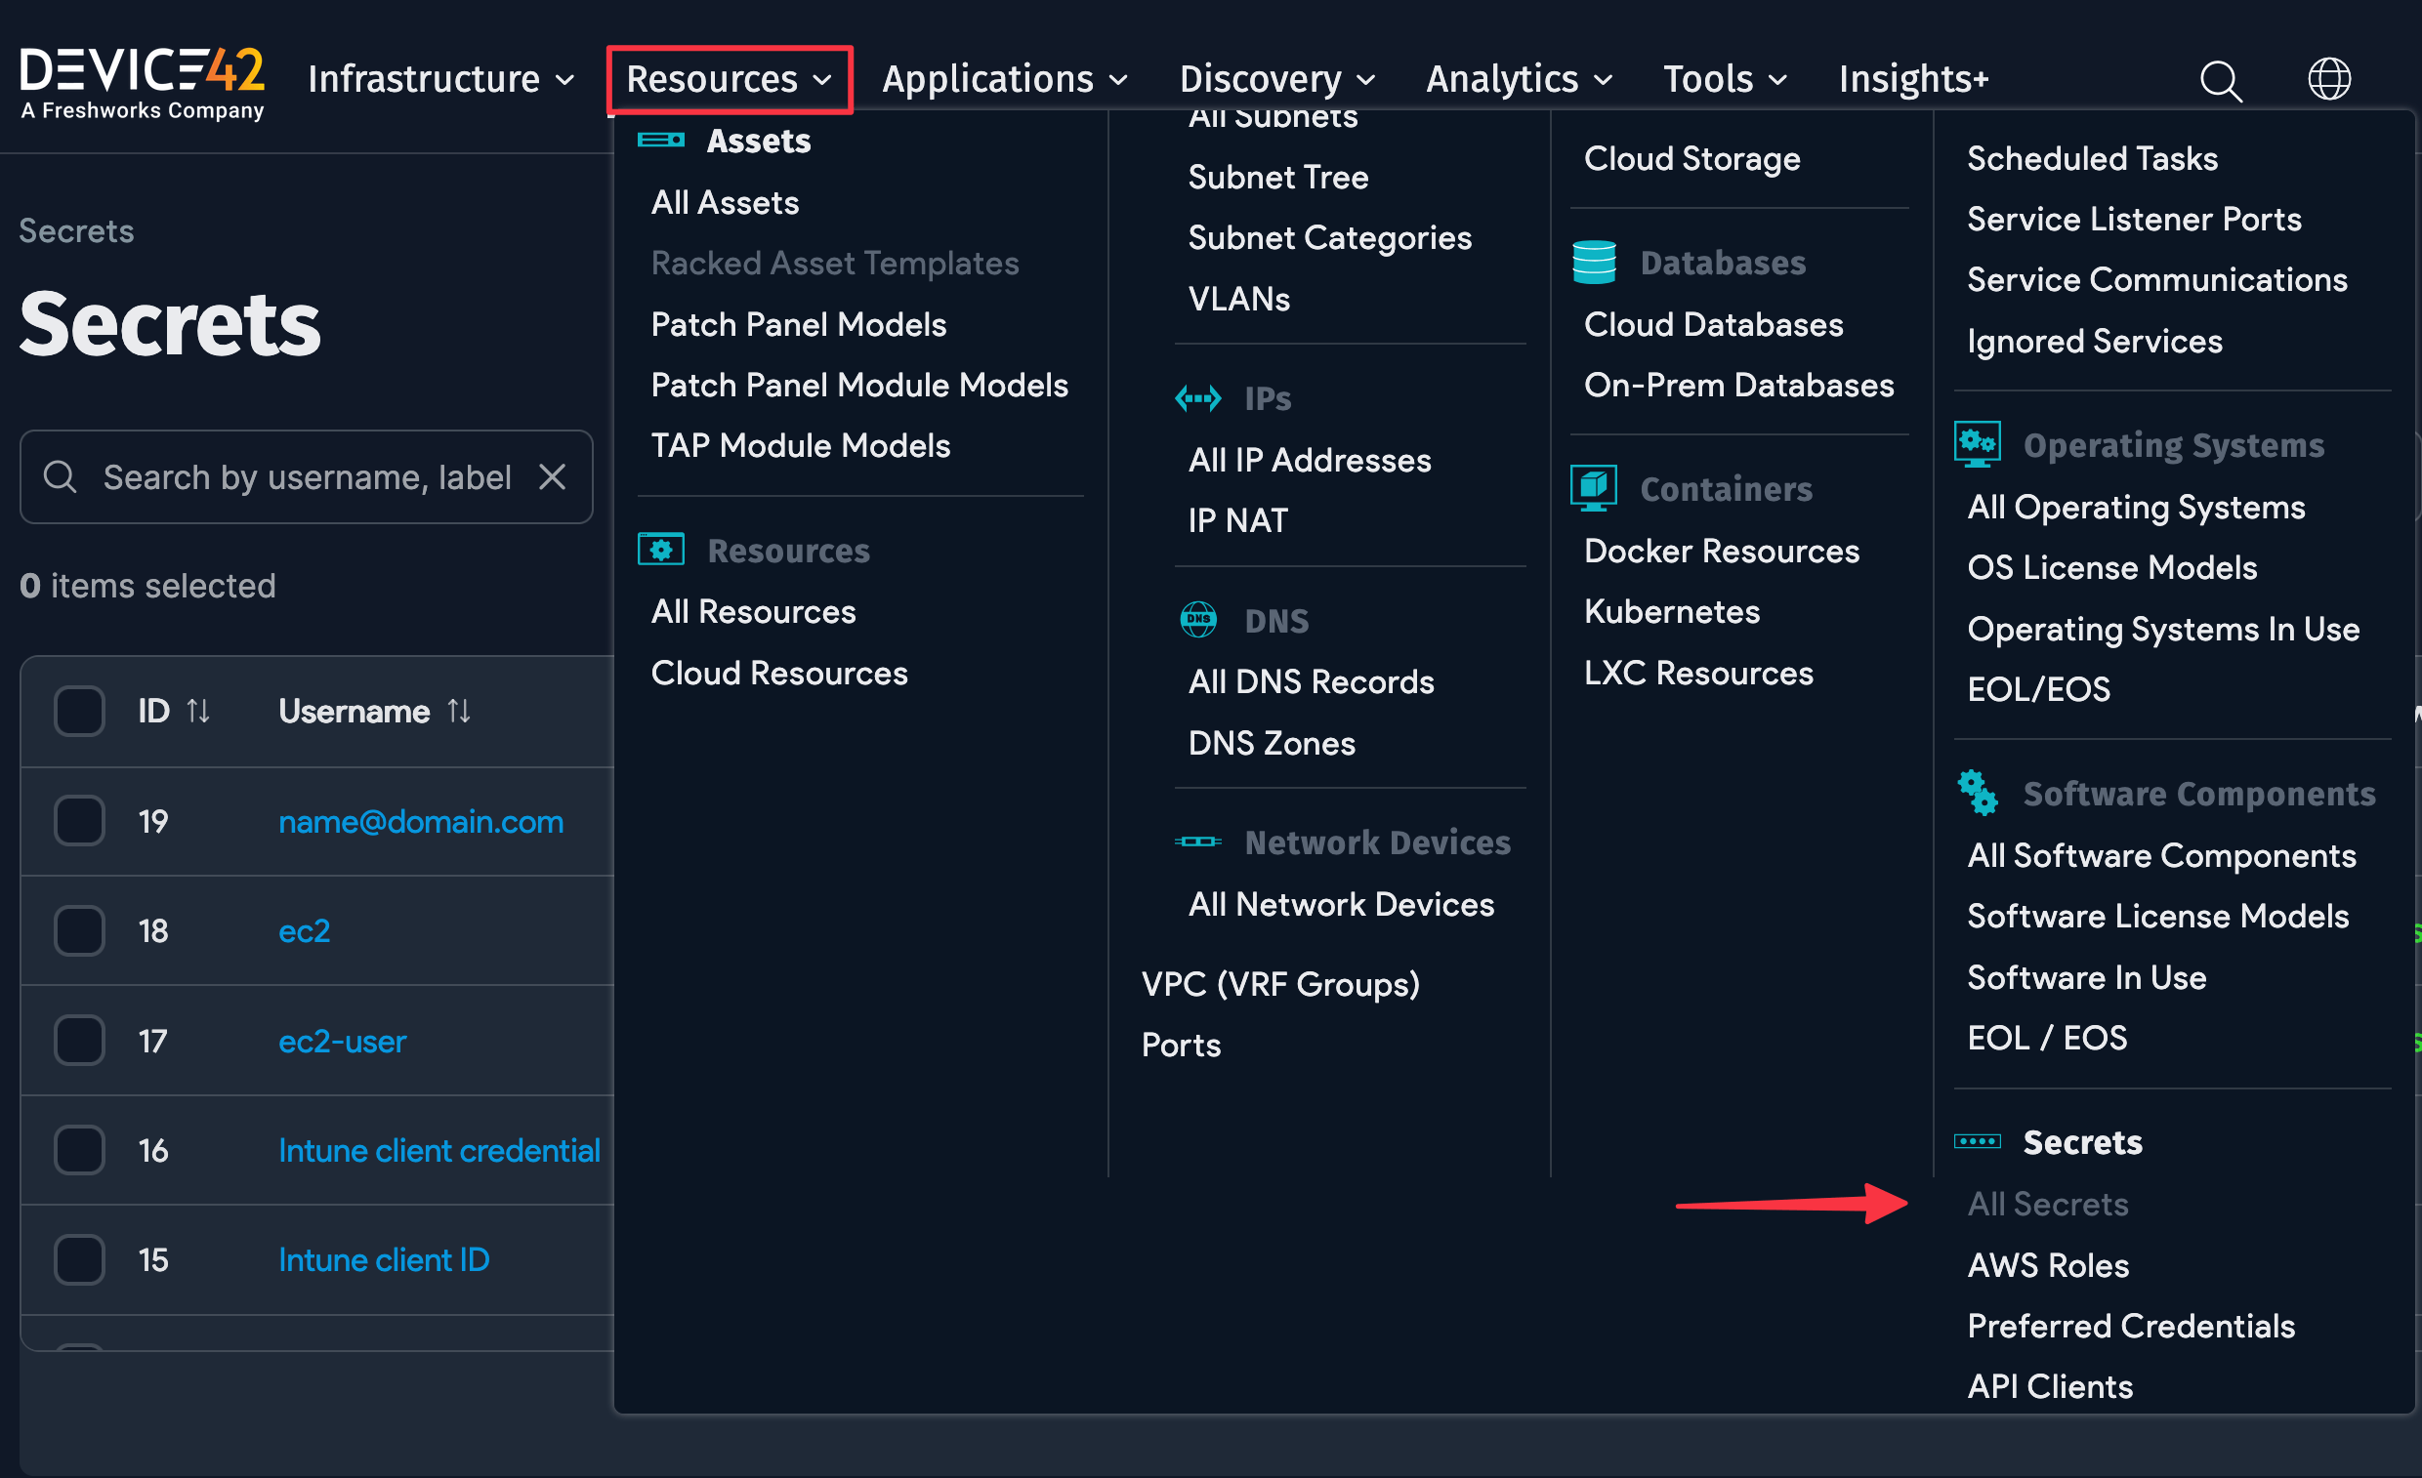This screenshot has height=1478, width=2422.
Task: Open the name@domain.com secret link
Action: 421,821
